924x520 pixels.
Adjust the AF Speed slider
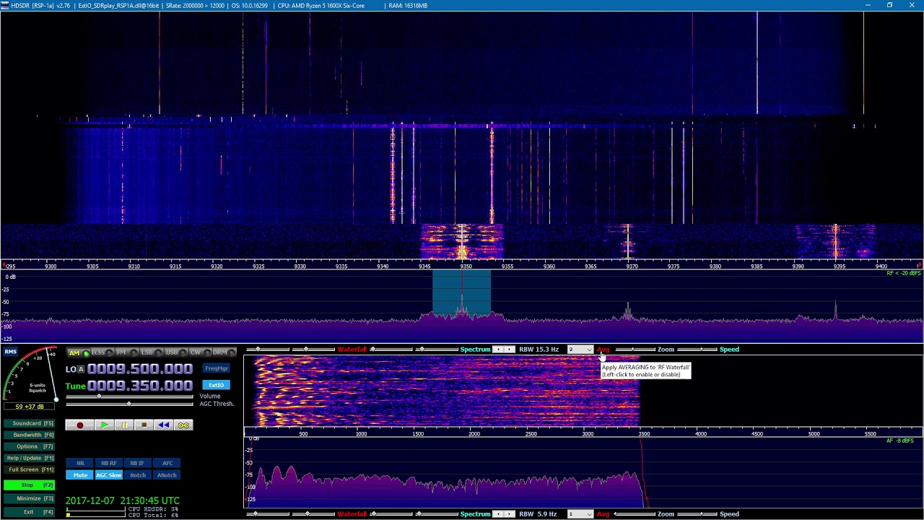(x=697, y=514)
